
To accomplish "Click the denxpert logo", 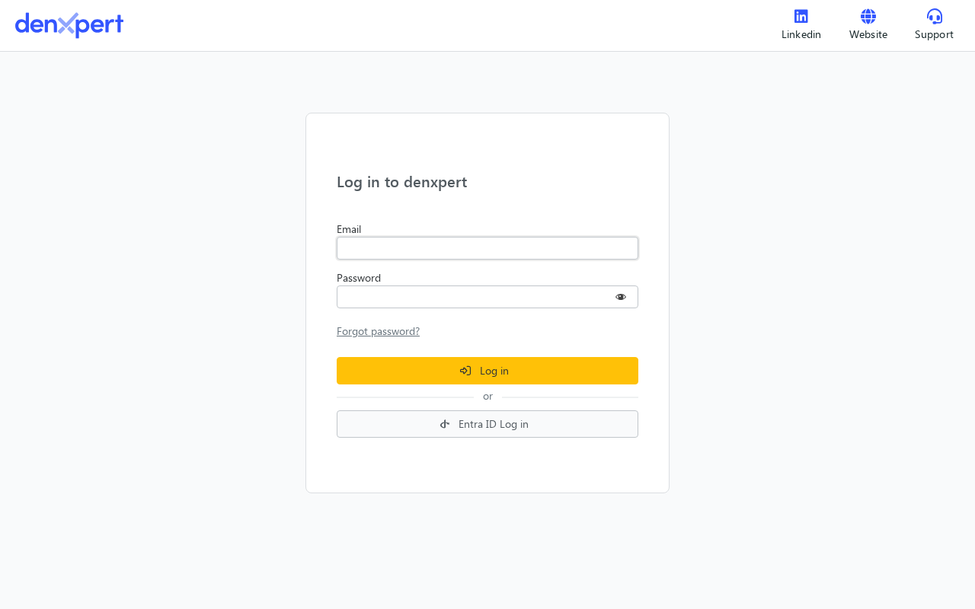I will pyautogui.click(x=69, y=25).
